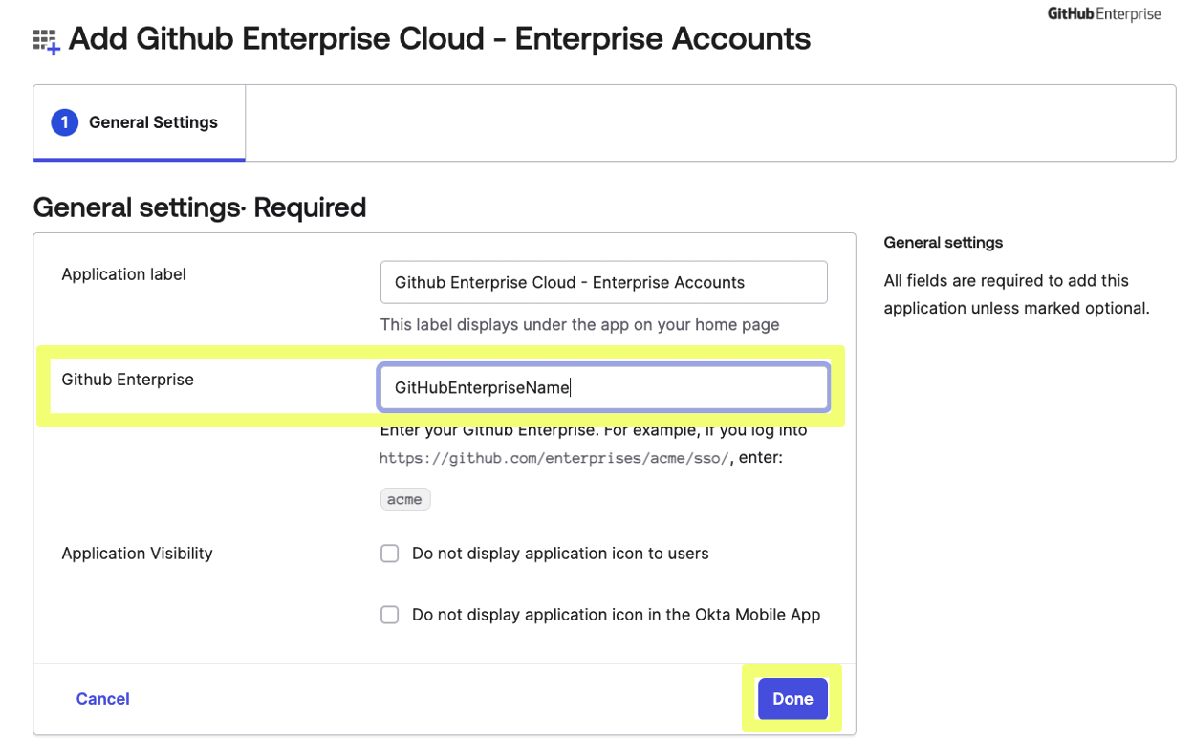The width and height of the screenshot is (1194, 740).
Task: Click 'This label displays under the app' hint
Action: (579, 325)
